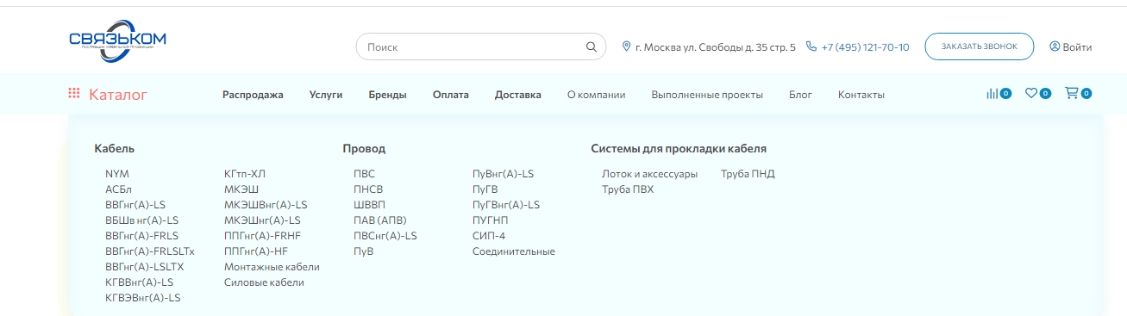1127x316 pixels.
Task: Select ППГнг(А)-FRHF cable
Action: (262, 235)
